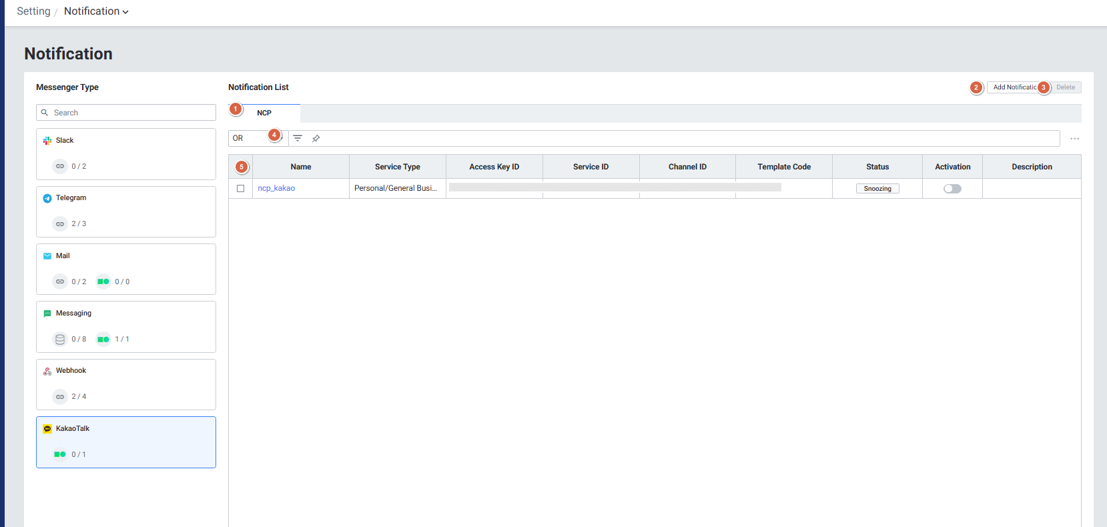Open the ncp_kakao notification link
This screenshot has height=527, width=1107.
click(276, 188)
